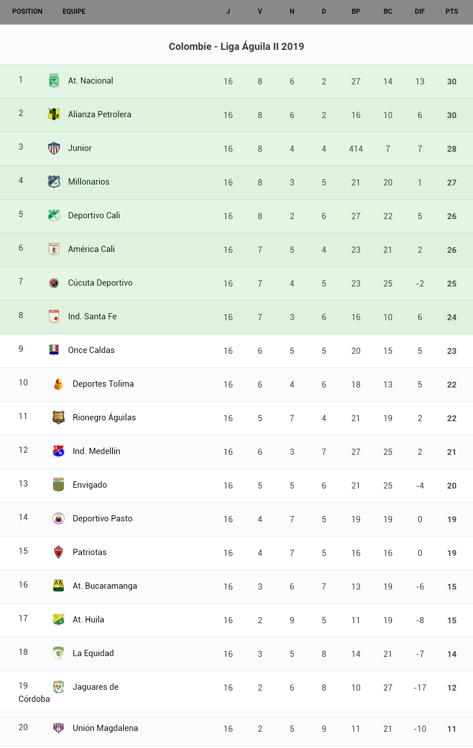Click the POSITION column header
This screenshot has width=473, height=748.
(x=27, y=12)
